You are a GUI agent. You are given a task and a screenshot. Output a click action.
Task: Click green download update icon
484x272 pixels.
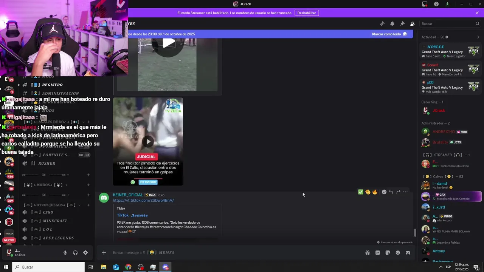447,4
